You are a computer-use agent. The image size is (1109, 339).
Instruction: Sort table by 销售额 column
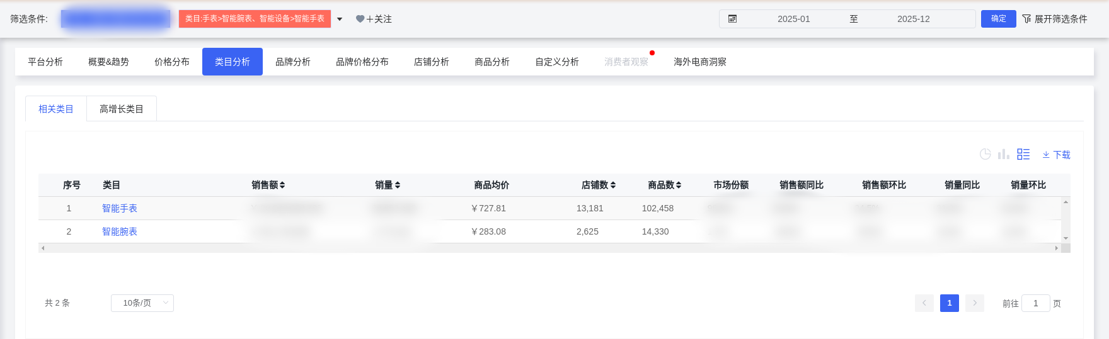point(282,185)
